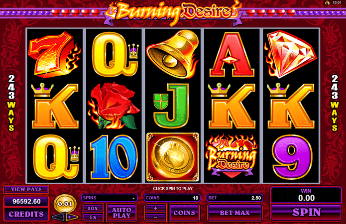346x224 pixels.
Task: Click the Coins button
Action: click(x=184, y=213)
